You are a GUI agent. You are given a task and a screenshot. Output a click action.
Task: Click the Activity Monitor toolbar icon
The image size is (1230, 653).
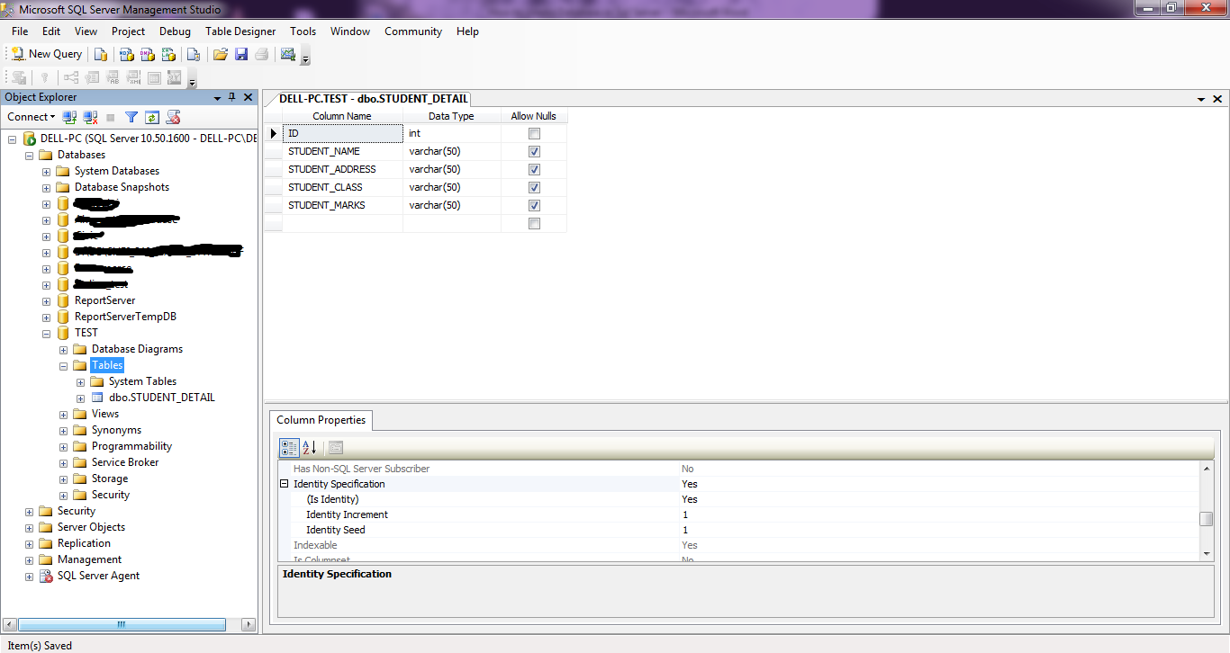tap(286, 54)
